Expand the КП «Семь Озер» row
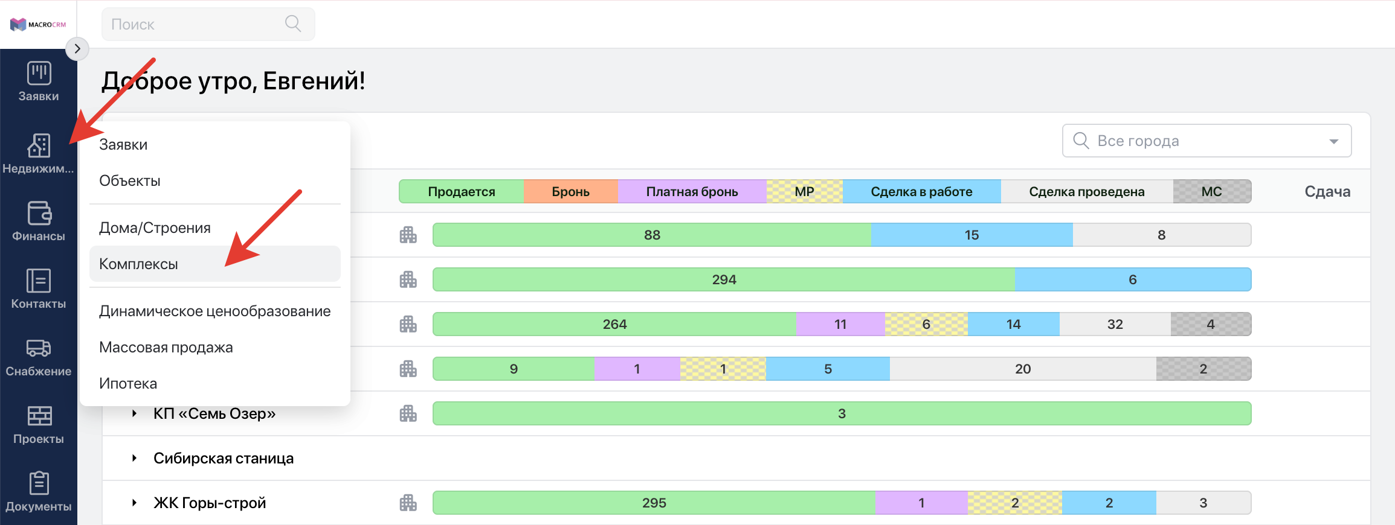Screen dimensions: 1395x525 [x=134, y=413]
